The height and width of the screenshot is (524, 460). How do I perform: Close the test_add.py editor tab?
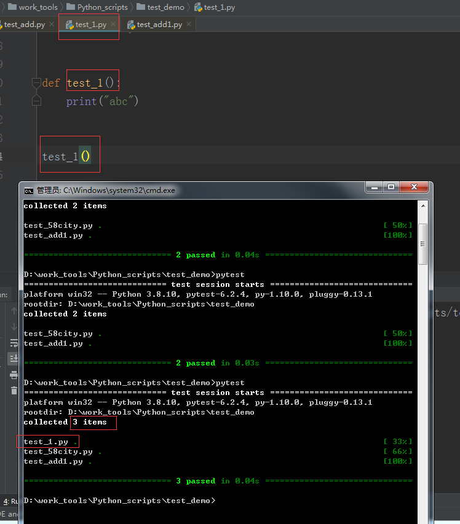tap(52, 24)
